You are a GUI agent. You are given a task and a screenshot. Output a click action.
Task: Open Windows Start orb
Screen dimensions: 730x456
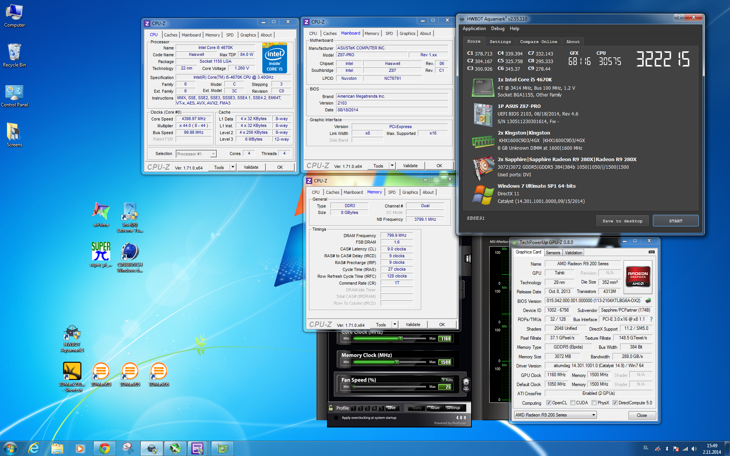(10, 448)
